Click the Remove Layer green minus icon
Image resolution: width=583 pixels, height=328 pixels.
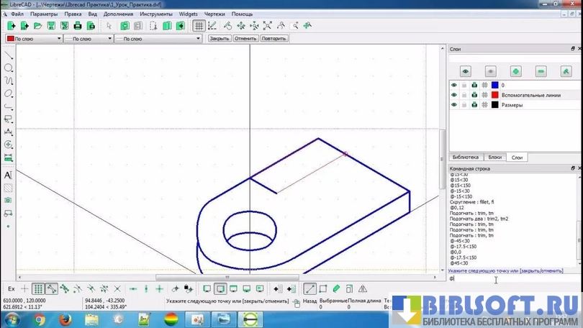coord(541,71)
